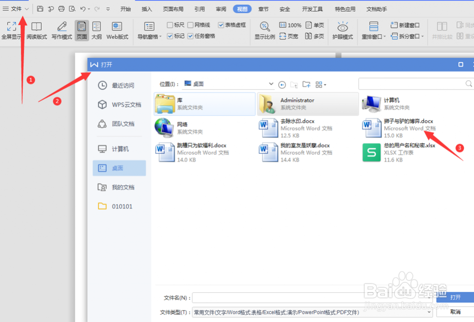474x322 pixels.
Task: Select the Administrator folder
Action: point(308,104)
